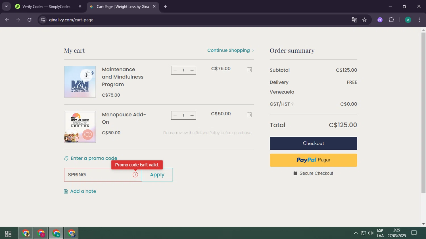Toggle the Enter a promo code section
Viewport: 426px width, 239px height.
click(91, 158)
